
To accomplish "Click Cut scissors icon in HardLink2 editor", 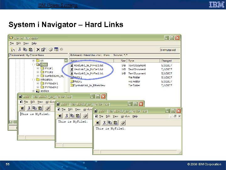I will pos(67,116).
